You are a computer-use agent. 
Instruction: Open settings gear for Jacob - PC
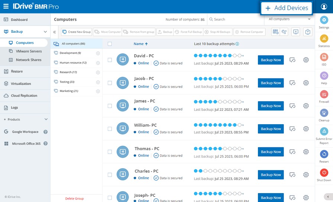(x=306, y=83)
